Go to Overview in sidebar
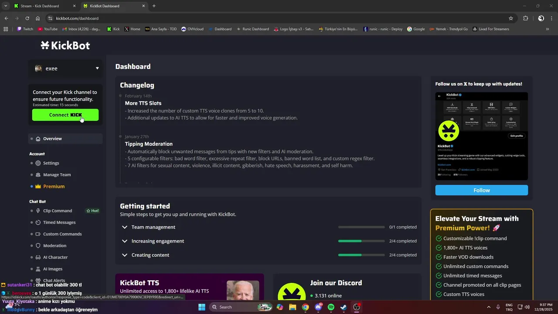Image resolution: width=558 pixels, height=314 pixels. coord(66,139)
